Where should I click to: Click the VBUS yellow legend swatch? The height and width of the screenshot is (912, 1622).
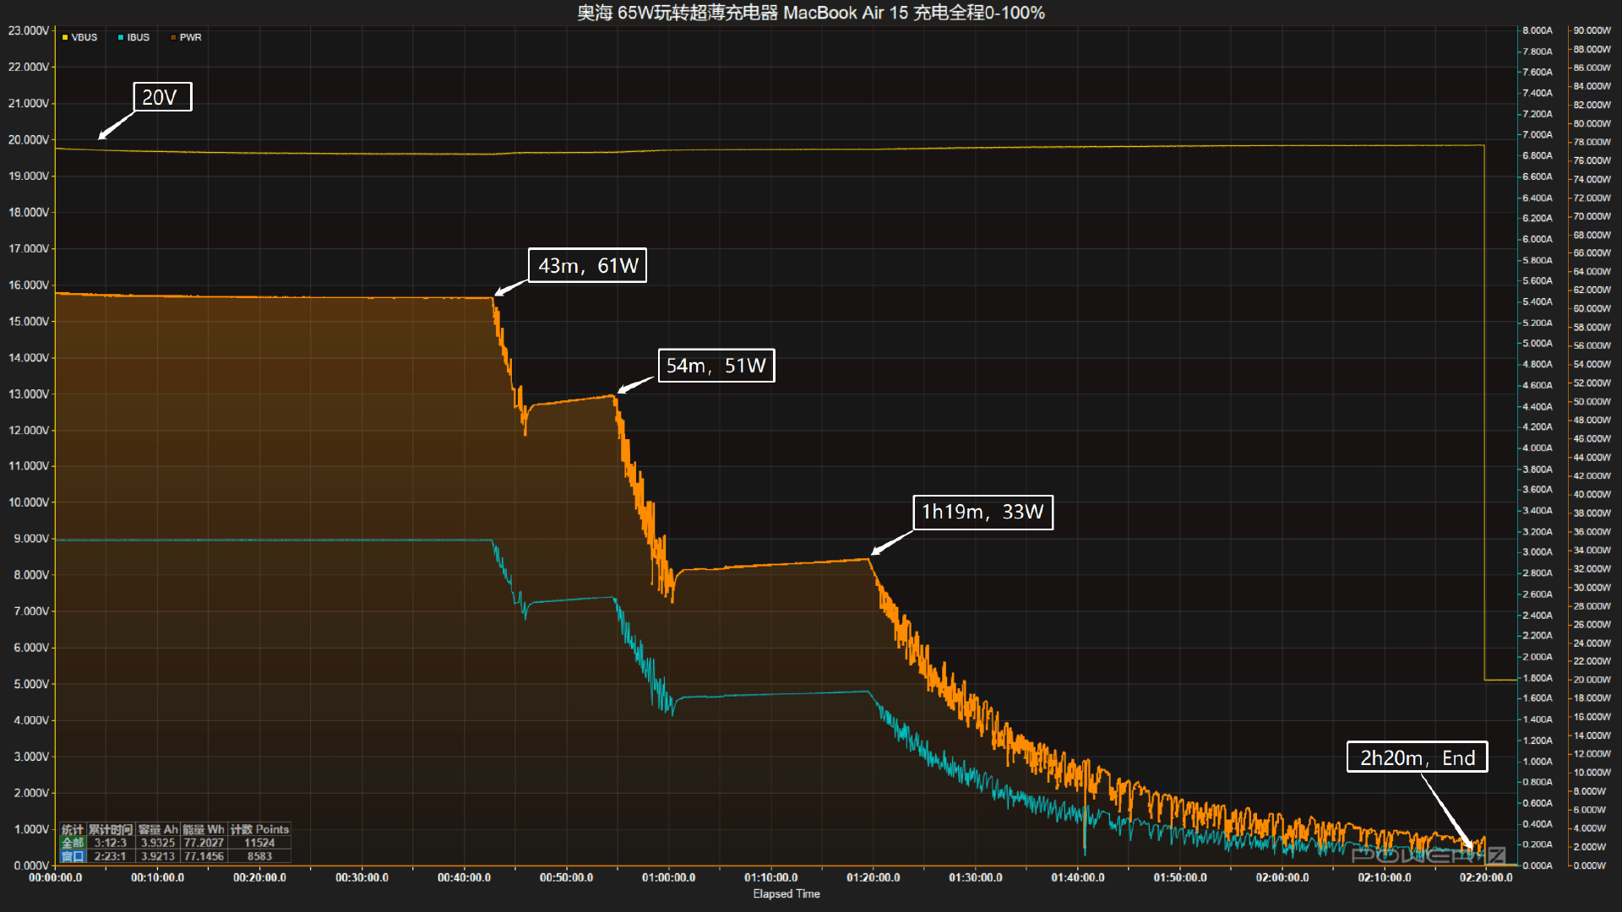click(65, 37)
